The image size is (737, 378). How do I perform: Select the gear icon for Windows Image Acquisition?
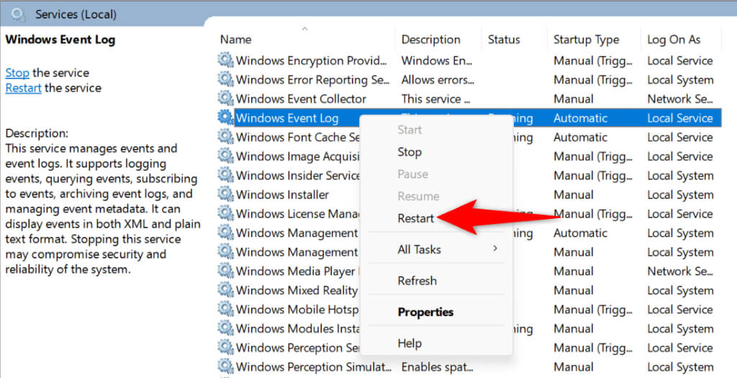pyautogui.click(x=225, y=156)
